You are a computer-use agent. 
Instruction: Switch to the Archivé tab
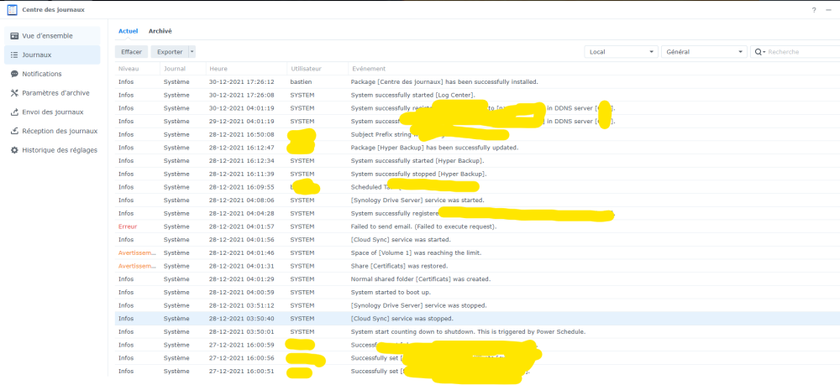[x=160, y=31]
